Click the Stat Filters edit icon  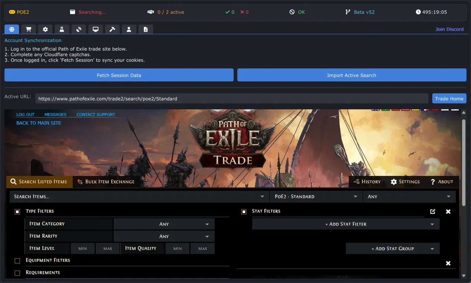click(x=433, y=211)
